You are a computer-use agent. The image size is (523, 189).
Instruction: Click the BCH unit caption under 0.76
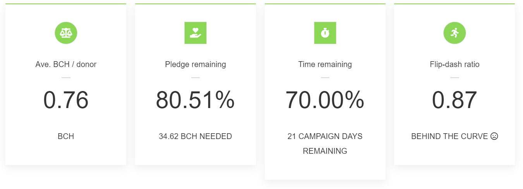click(66, 136)
